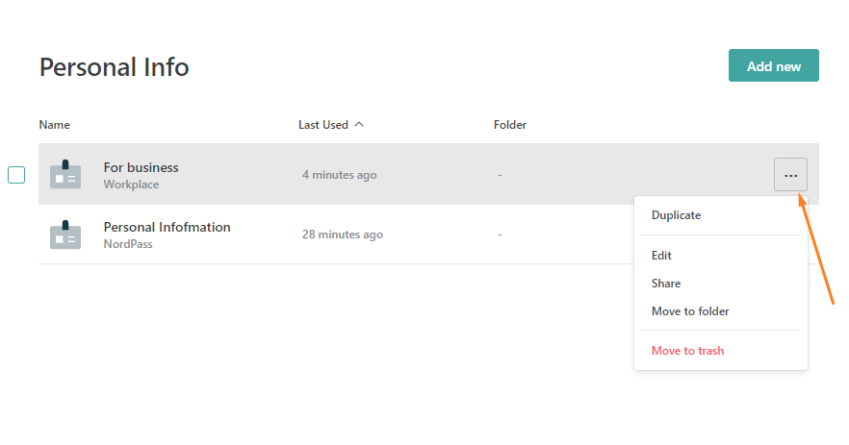Click the 4 minutes ago timestamp
This screenshot has width=849, height=445.
point(340,175)
